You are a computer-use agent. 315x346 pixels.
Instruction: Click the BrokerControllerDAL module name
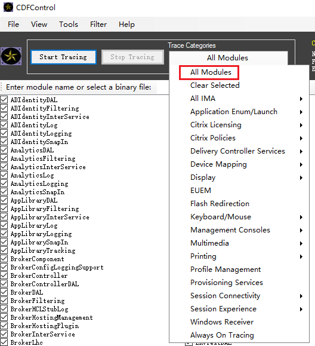pos(45,284)
